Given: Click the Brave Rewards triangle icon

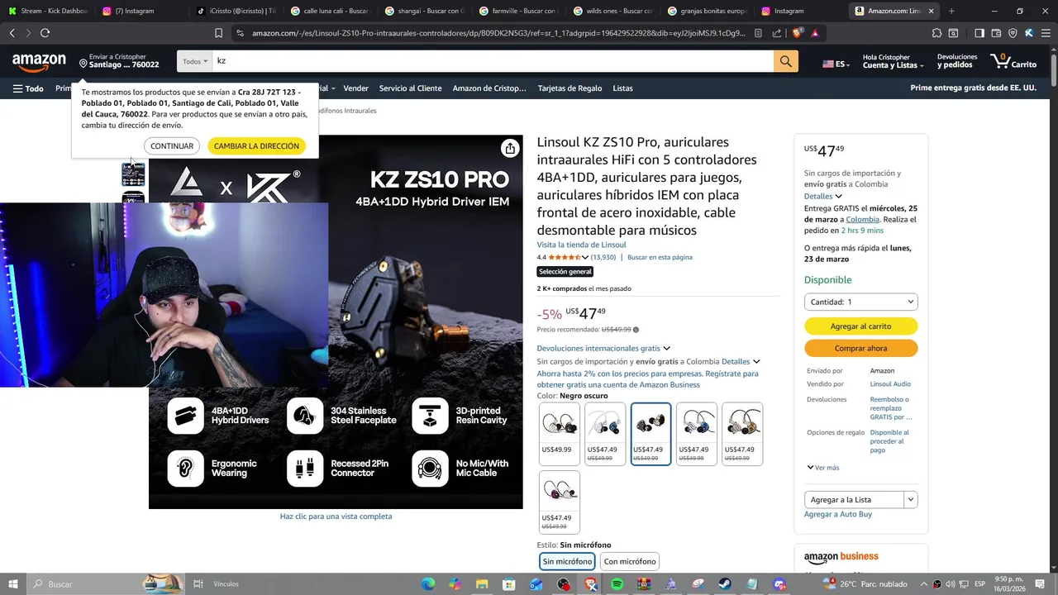Looking at the screenshot, I should coord(815,33).
